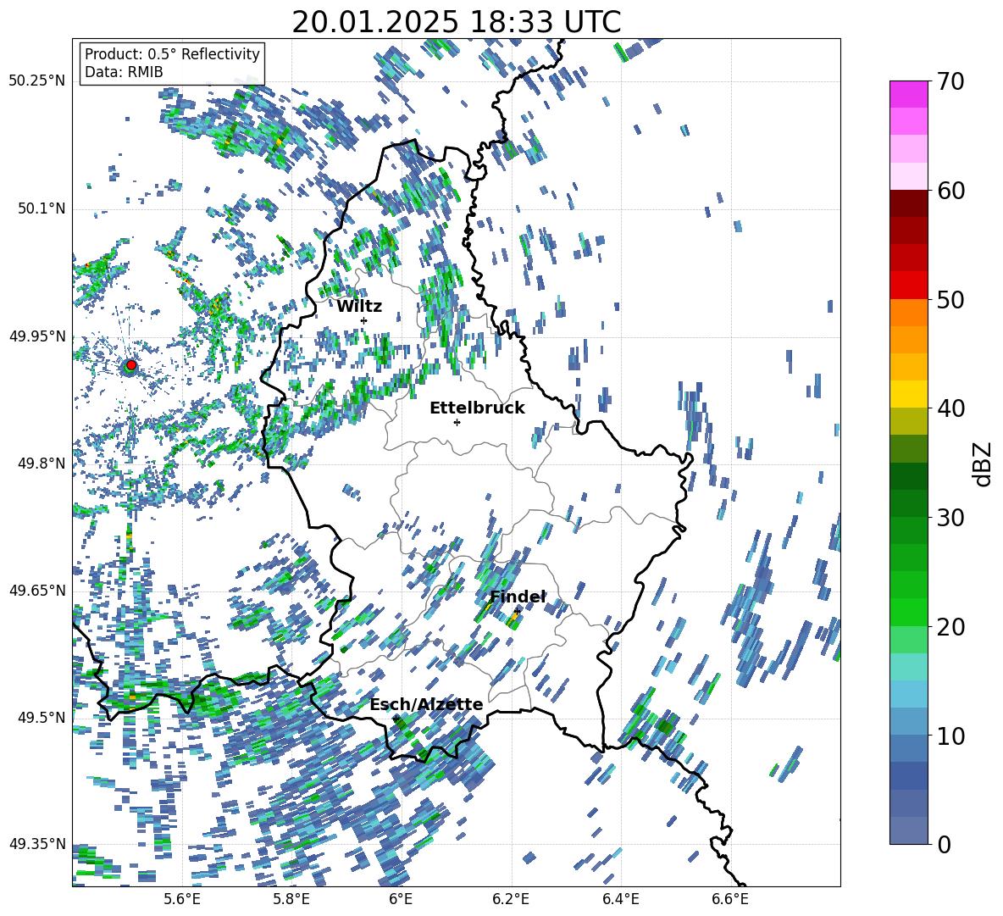Click the 60 value on colorbar
The image size is (1003, 916).
(x=950, y=191)
